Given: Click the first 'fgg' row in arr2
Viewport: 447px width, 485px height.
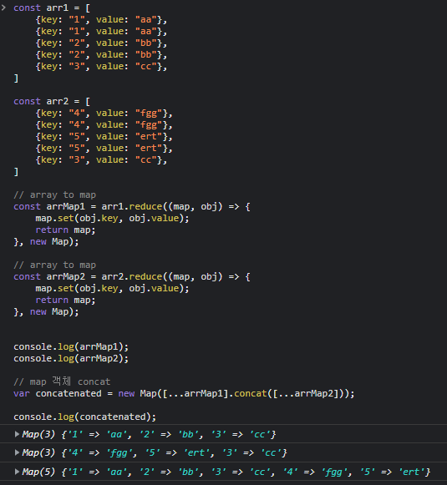Looking at the screenshot, I should pos(104,114).
